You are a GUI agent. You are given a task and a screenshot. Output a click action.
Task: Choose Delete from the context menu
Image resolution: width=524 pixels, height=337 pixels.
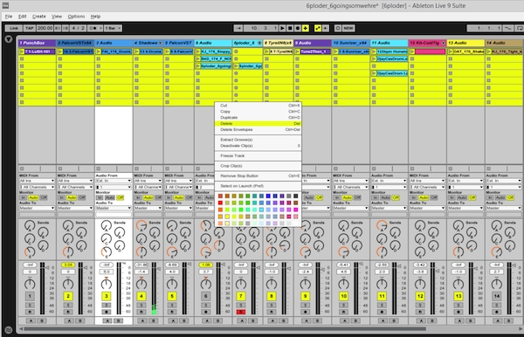(258, 124)
